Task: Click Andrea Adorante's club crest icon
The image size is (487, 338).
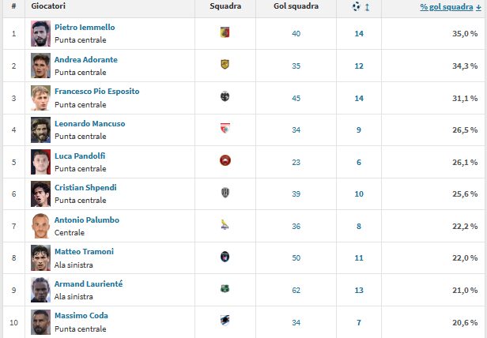Action: click(x=225, y=66)
